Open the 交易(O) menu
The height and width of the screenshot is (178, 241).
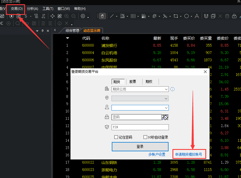pyautogui.click(x=17, y=9)
